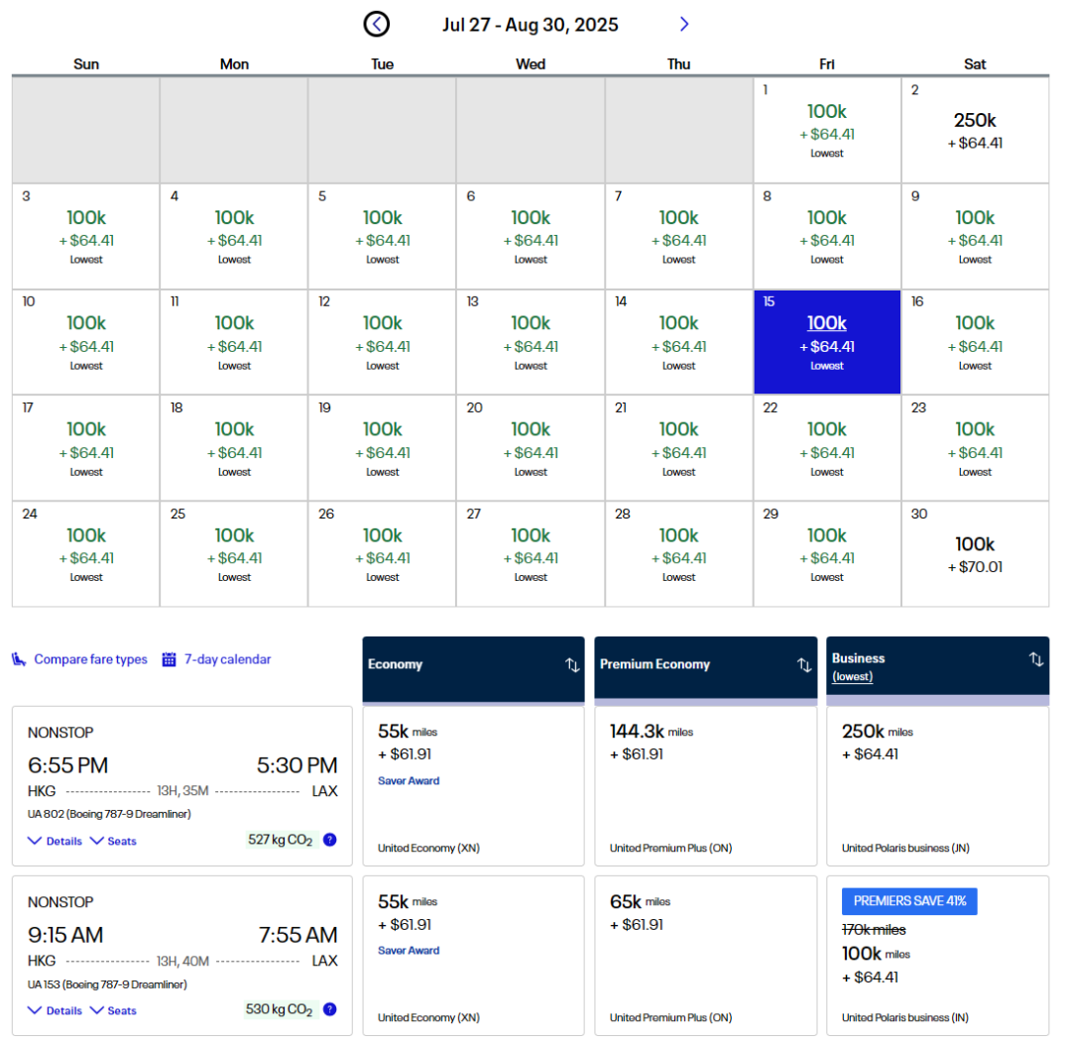This screenshot has height=1038, width=1071.
Task: Expand Seats for UA 153 flight
Action: (x=113, y=1010)
